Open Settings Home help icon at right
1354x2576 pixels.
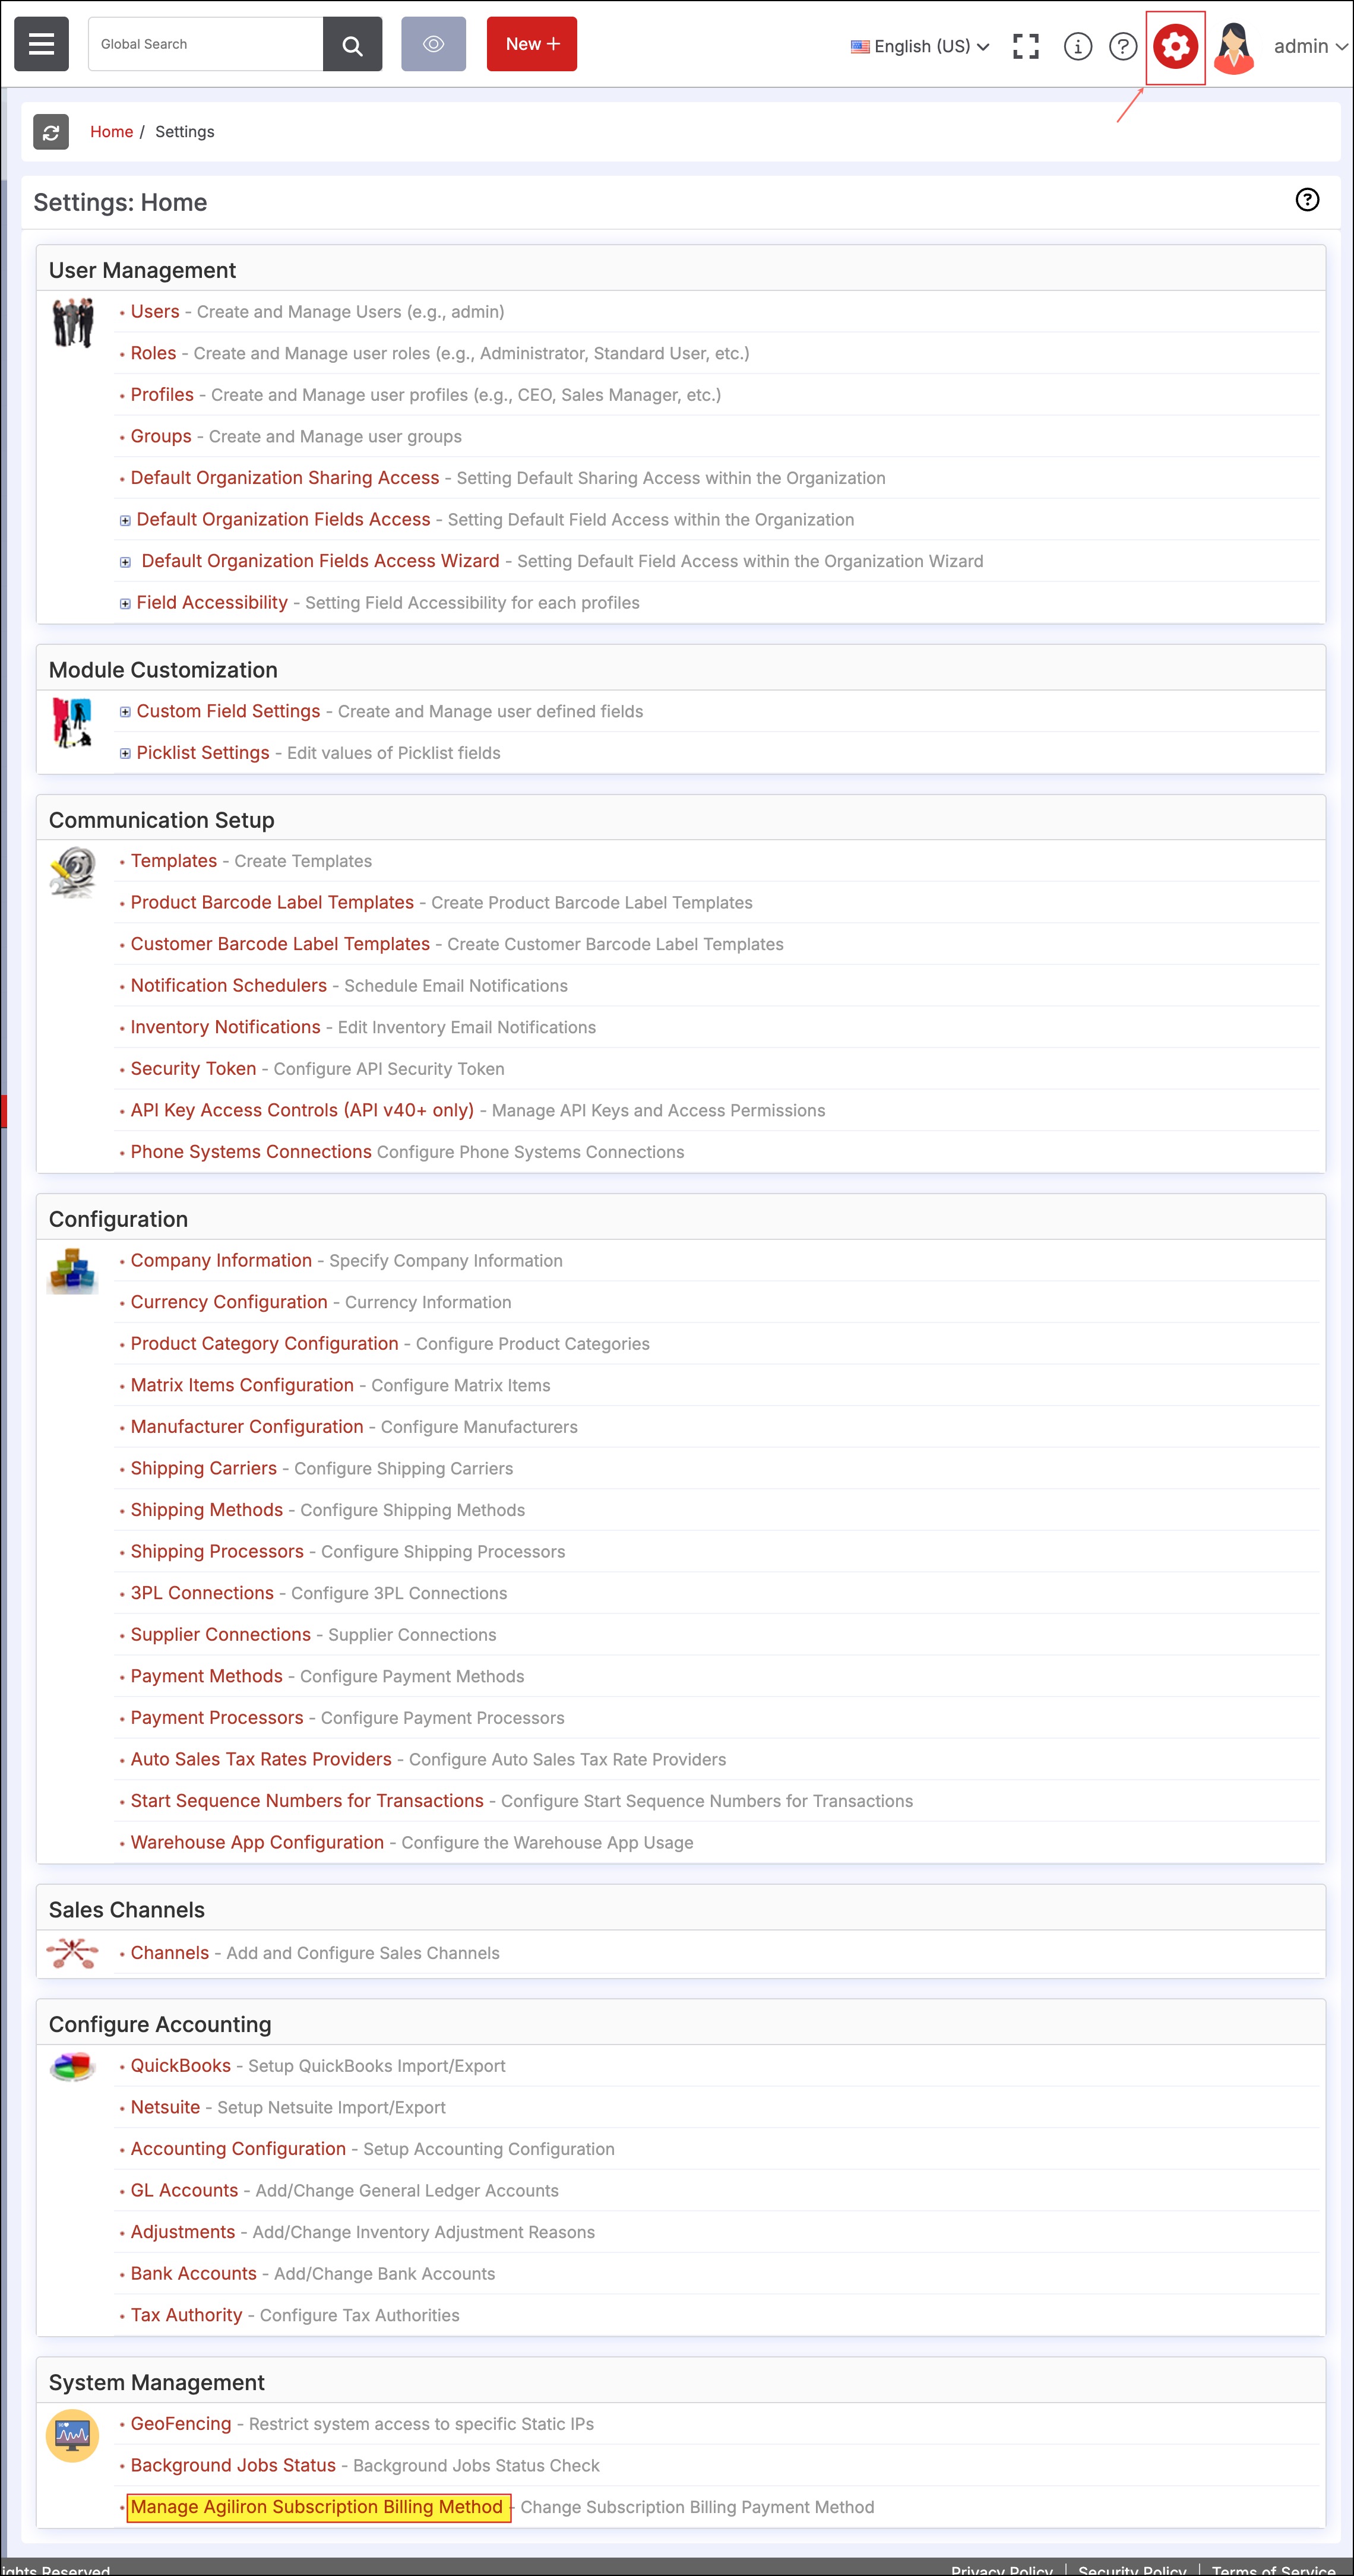pyautogui.click(x=1306, y=200)
